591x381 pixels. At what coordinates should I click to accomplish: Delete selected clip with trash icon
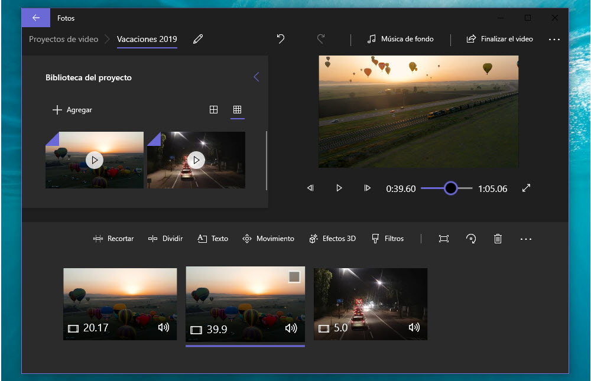coord(498,239)
